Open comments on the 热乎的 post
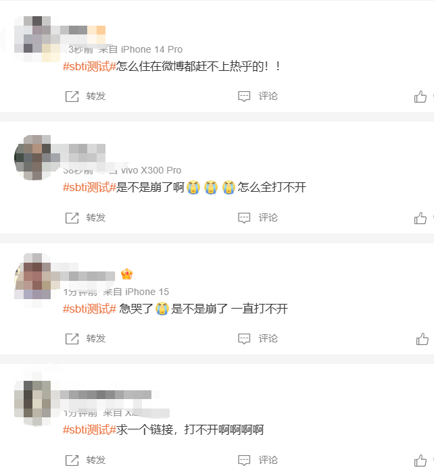This screenshot has height=472, width=434. tap(258, 97)
